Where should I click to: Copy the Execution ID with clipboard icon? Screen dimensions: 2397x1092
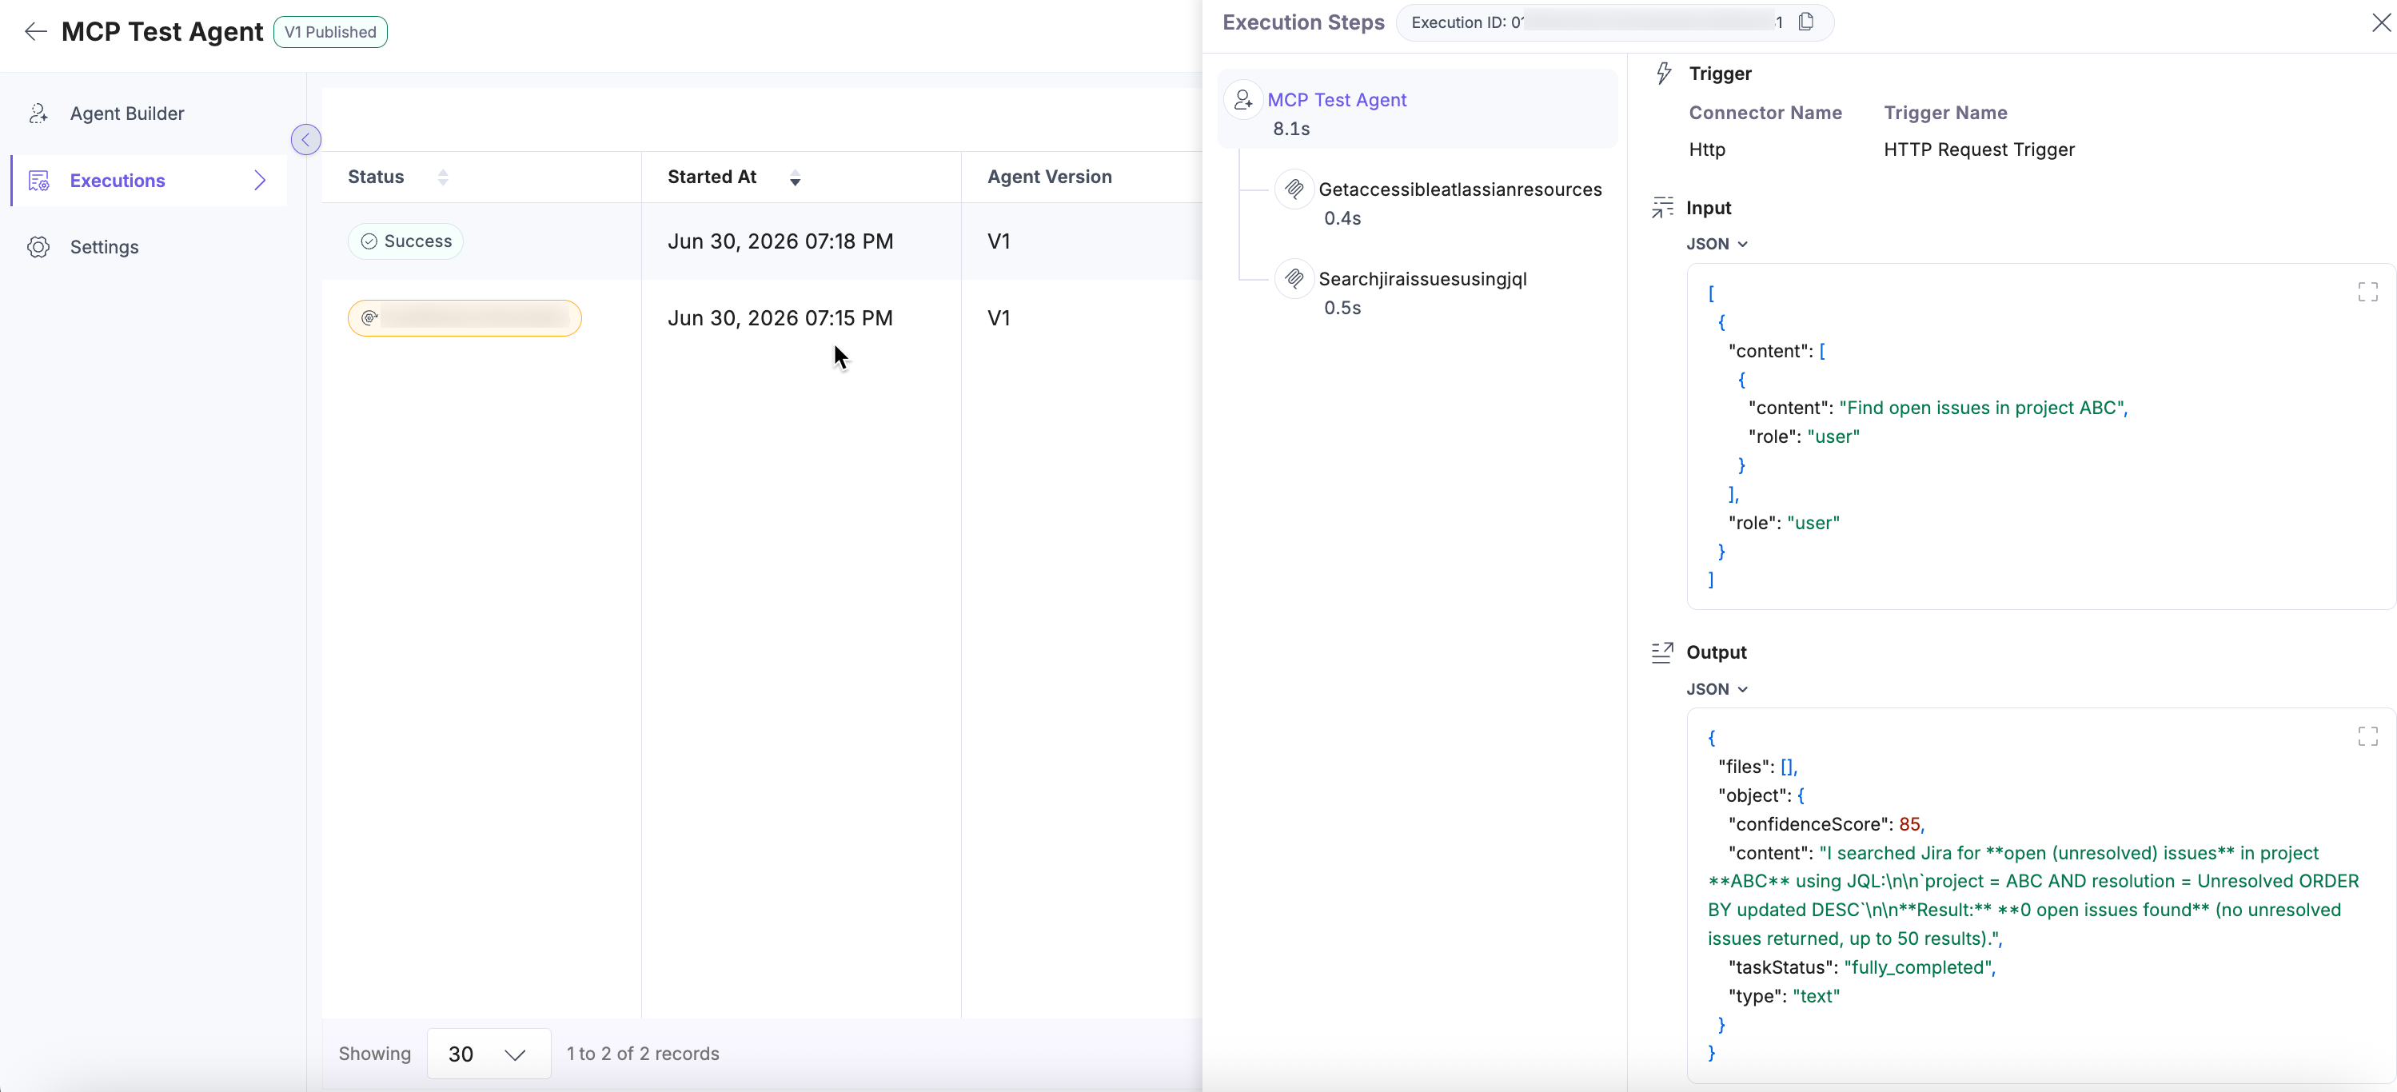tap(1806, 22)
